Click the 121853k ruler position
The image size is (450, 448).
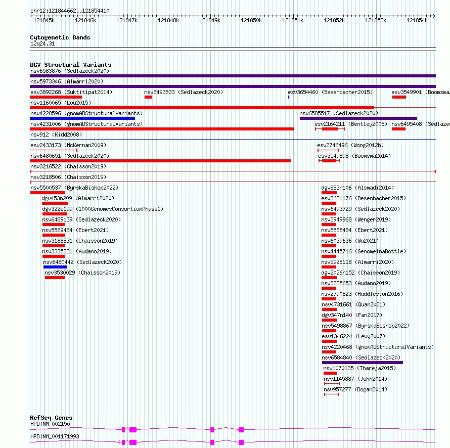375,20
